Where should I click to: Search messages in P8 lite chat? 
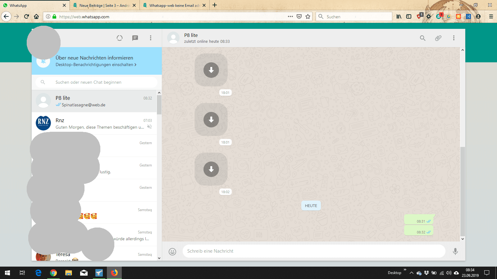[423, 38]
